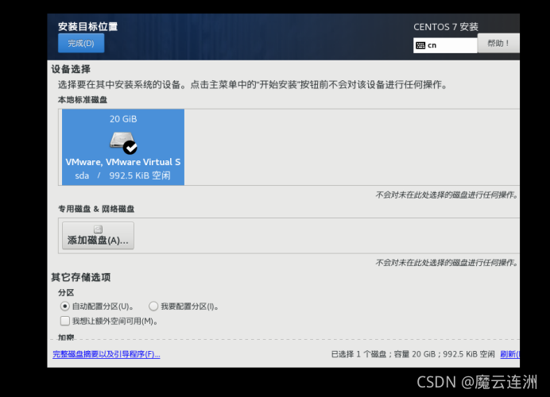Click the small disk icon above 添加磁盘
550x397 pixels.
pyautogui.click(x=98, y=229)
